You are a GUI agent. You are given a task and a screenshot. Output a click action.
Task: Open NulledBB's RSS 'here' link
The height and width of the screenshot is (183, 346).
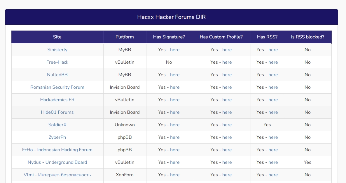coord(273,75)
